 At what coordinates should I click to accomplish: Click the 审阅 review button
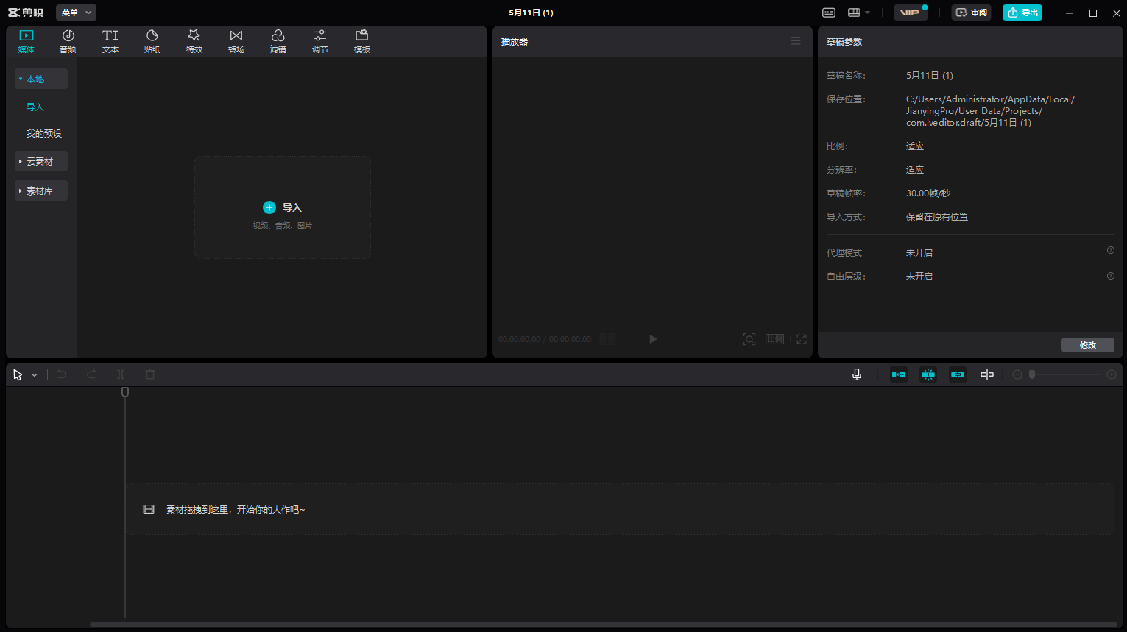971,13
